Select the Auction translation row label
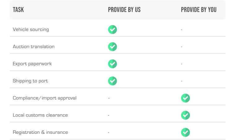 tap(33, 47)
